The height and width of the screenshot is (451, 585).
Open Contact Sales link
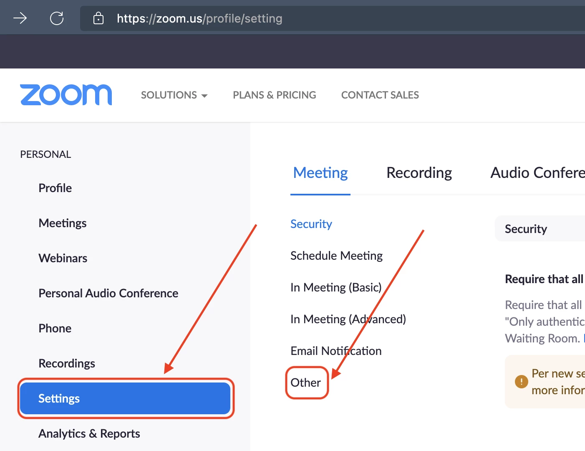click(380, 95)
